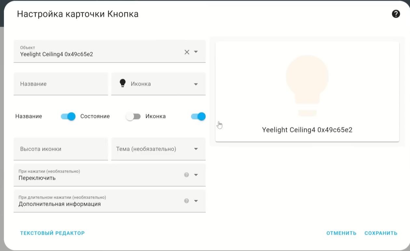Click help icon in При длительном нажатии field
This screenshot has height=251, width=410.
(x=186, y=201)
